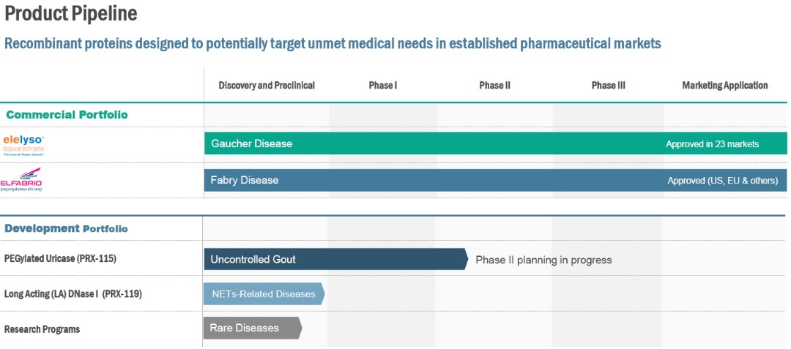791x349 pixels.
Task: Click the Research Programs row label
Action: [x=42, y=329]
